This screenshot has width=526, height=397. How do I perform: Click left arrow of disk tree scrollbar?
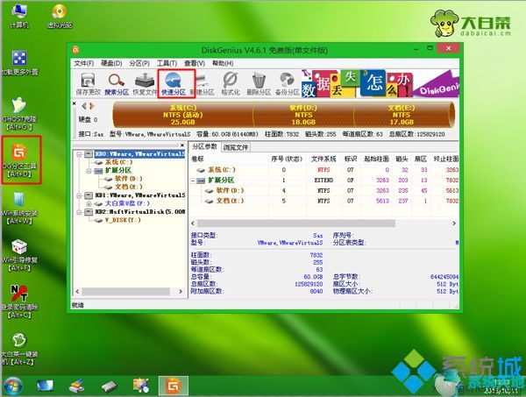tap(78, 292)
